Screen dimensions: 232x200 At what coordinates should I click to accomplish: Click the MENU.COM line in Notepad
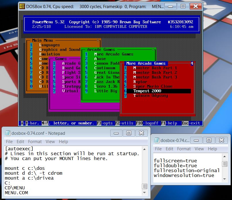pyautogui.click(x=16, y=193)
